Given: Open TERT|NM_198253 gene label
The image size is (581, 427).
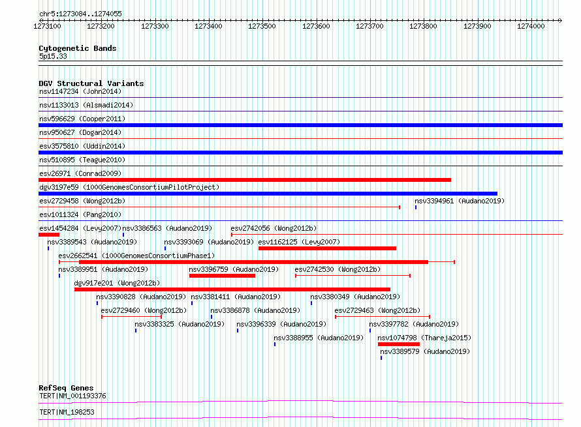Looking at the screenshot, I should click(67, 412).
